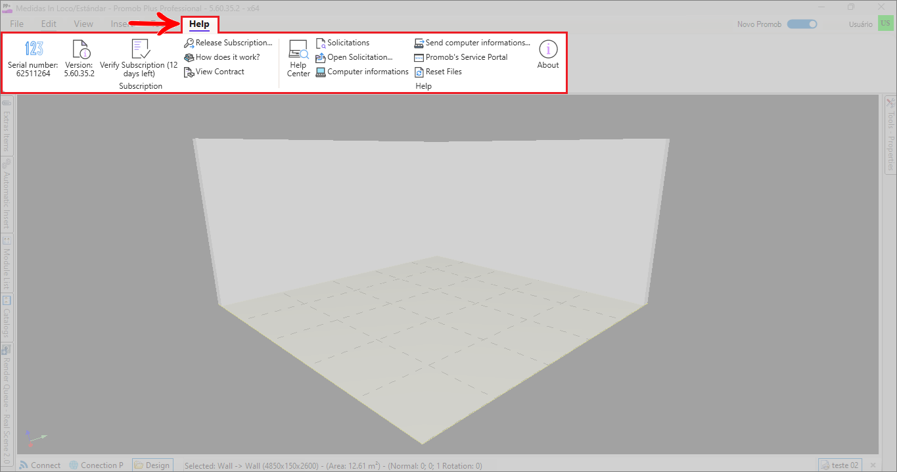
Task: Click the Solicitations label
Action: (x=348, y=43)
